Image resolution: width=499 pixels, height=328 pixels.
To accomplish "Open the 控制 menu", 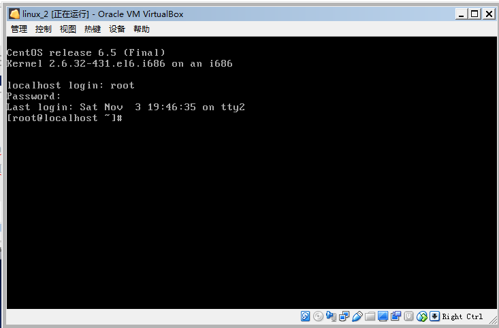I will click(x=44, y=29).
